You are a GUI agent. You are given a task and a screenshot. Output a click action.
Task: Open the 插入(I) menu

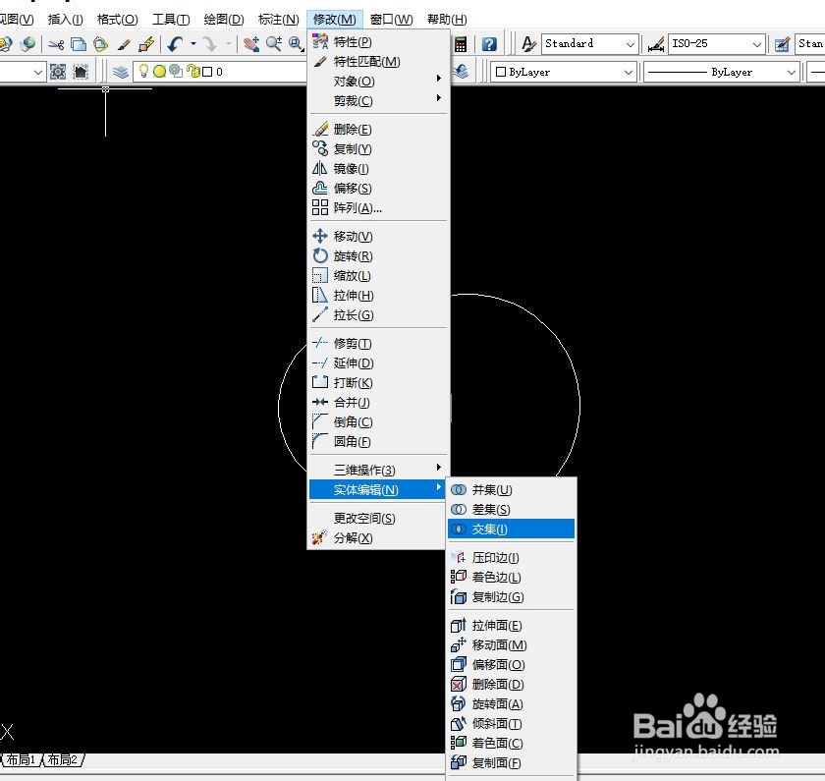[x=65, y=20]
